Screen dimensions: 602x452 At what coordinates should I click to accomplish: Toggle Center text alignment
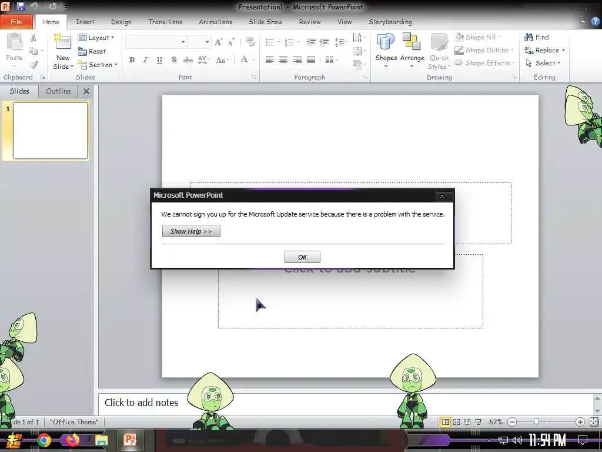(283, 60)
